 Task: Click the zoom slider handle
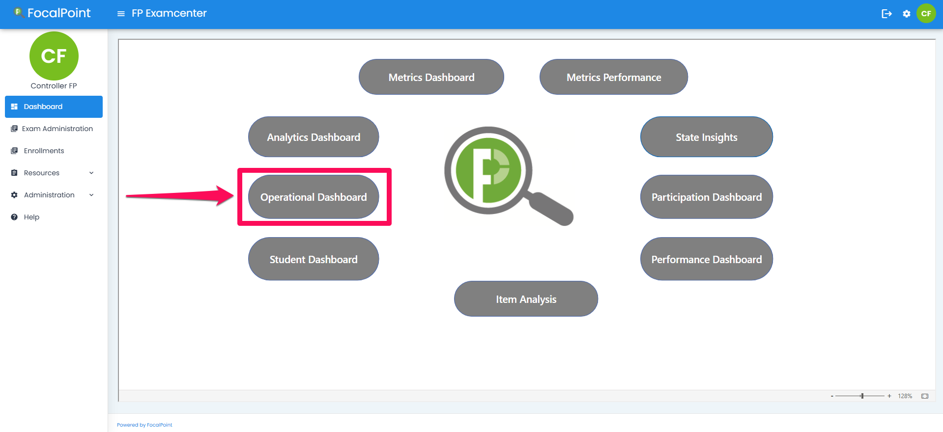[862, 396]
